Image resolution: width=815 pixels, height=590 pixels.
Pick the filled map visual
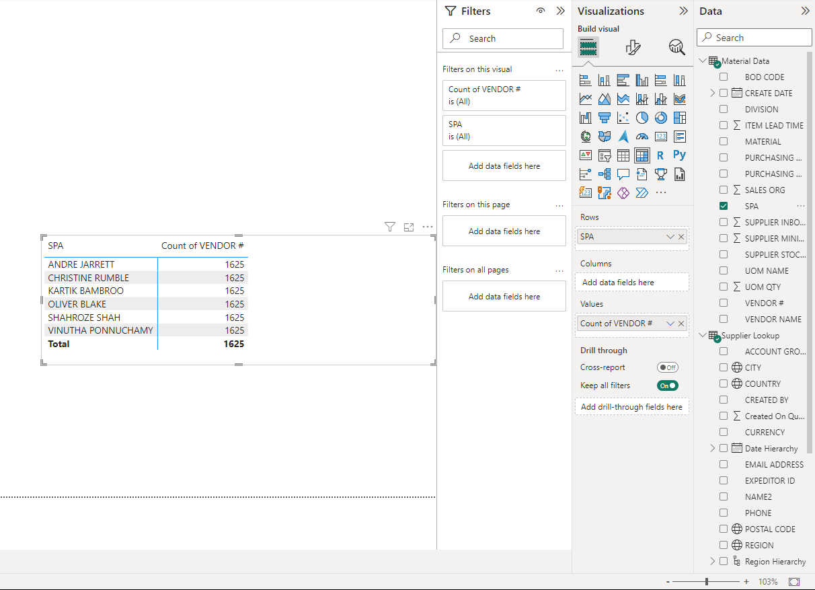coord(605,137)
